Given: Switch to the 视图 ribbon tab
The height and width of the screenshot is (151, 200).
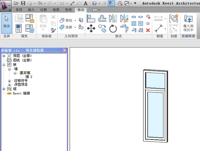Looking at the screenshot, I should (56, 10).
